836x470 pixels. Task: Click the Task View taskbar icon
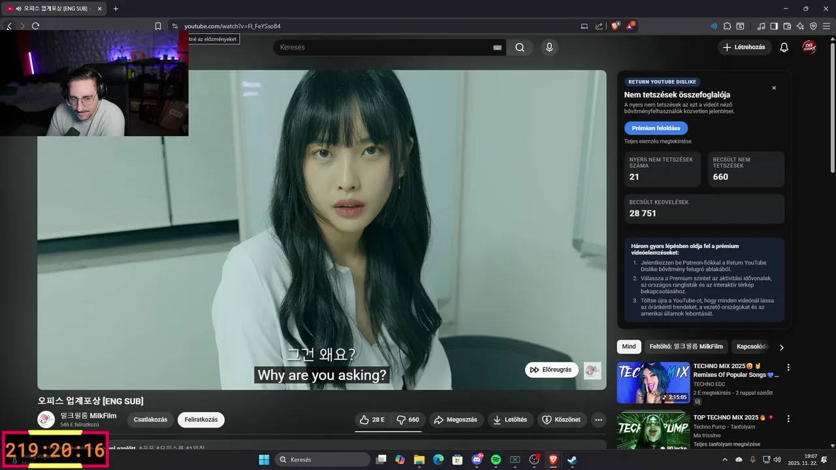tap(381, 460)
